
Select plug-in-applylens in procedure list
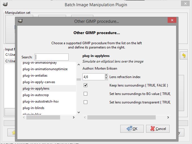[x=49, y=88]
